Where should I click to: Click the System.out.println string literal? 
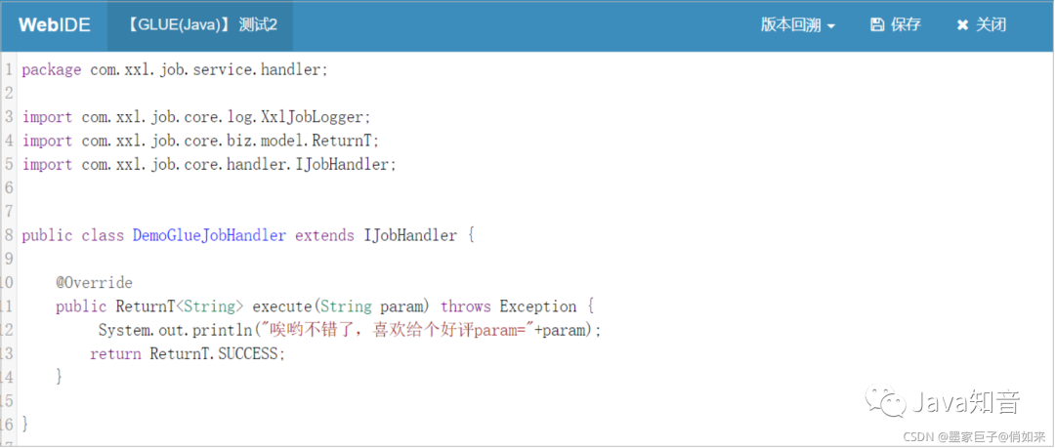pyautogui.click(x=401, y=330)
